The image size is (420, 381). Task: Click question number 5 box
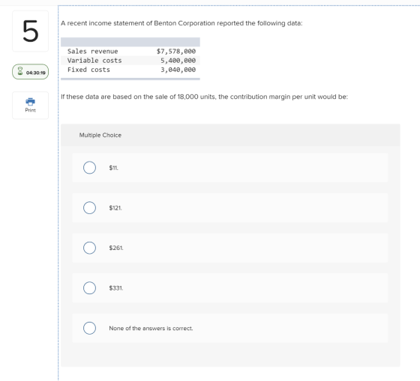click(30, 31)
